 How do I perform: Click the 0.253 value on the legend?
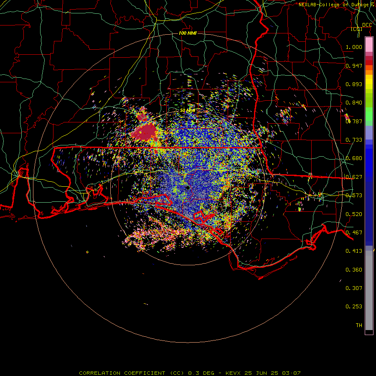coord(354,307)
